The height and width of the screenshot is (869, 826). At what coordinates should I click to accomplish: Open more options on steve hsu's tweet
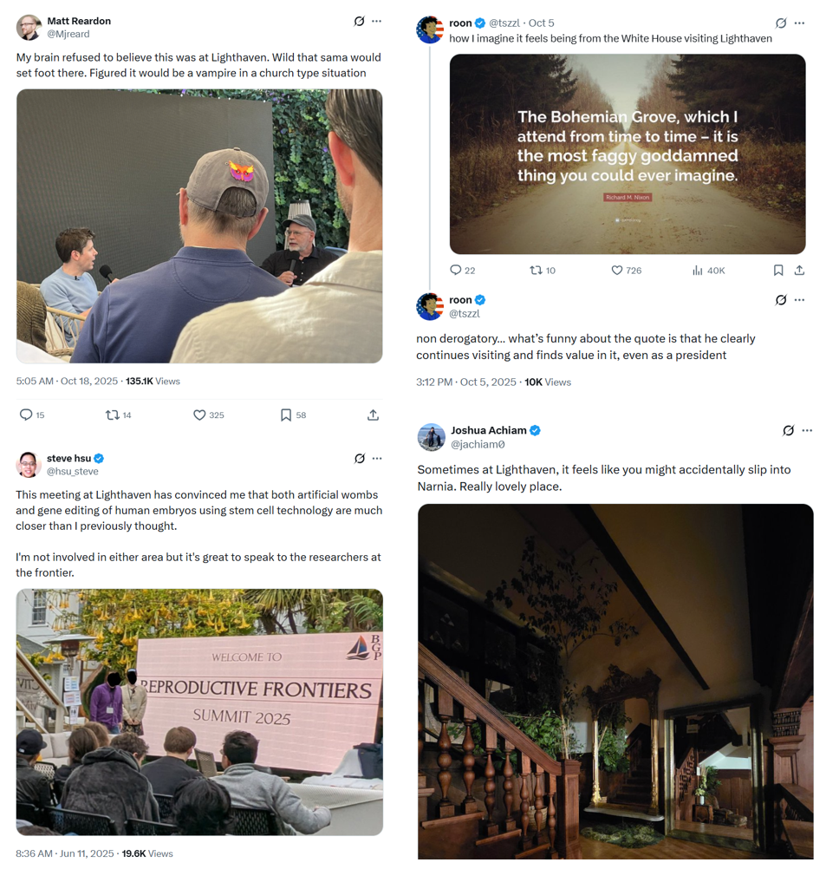377,458
